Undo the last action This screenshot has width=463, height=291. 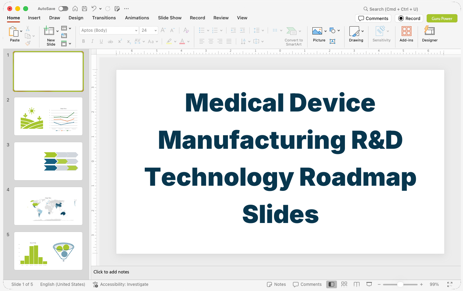[94, 9]
